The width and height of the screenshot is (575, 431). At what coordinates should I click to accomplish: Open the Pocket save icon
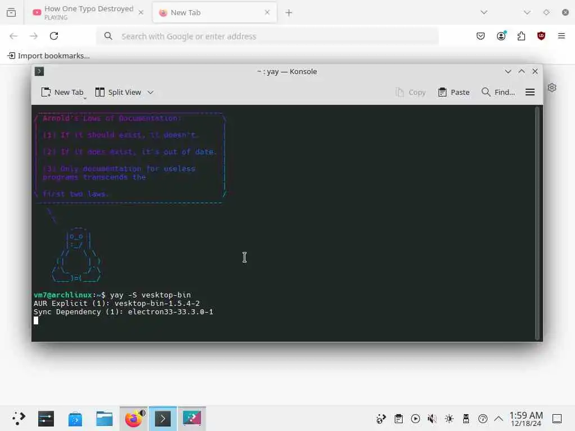pos(481,36)
